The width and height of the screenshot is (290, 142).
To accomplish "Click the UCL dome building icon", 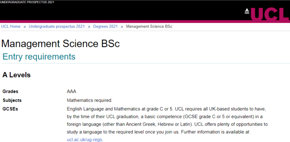I will pyautogui.click(x=247, y=11).
